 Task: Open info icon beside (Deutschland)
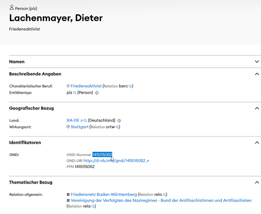[119, 121]
